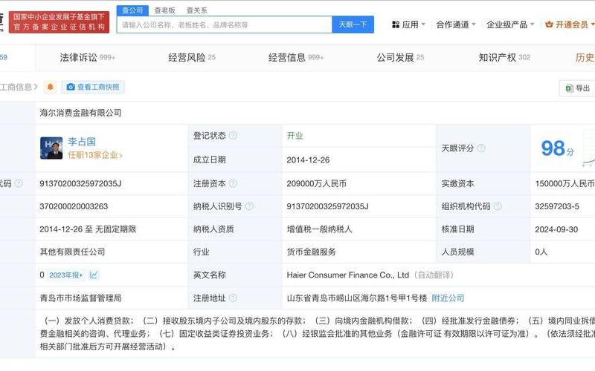595x371 pixels.
Task: Click company type 其他有限责任公司
Action: tap(72, 252)
